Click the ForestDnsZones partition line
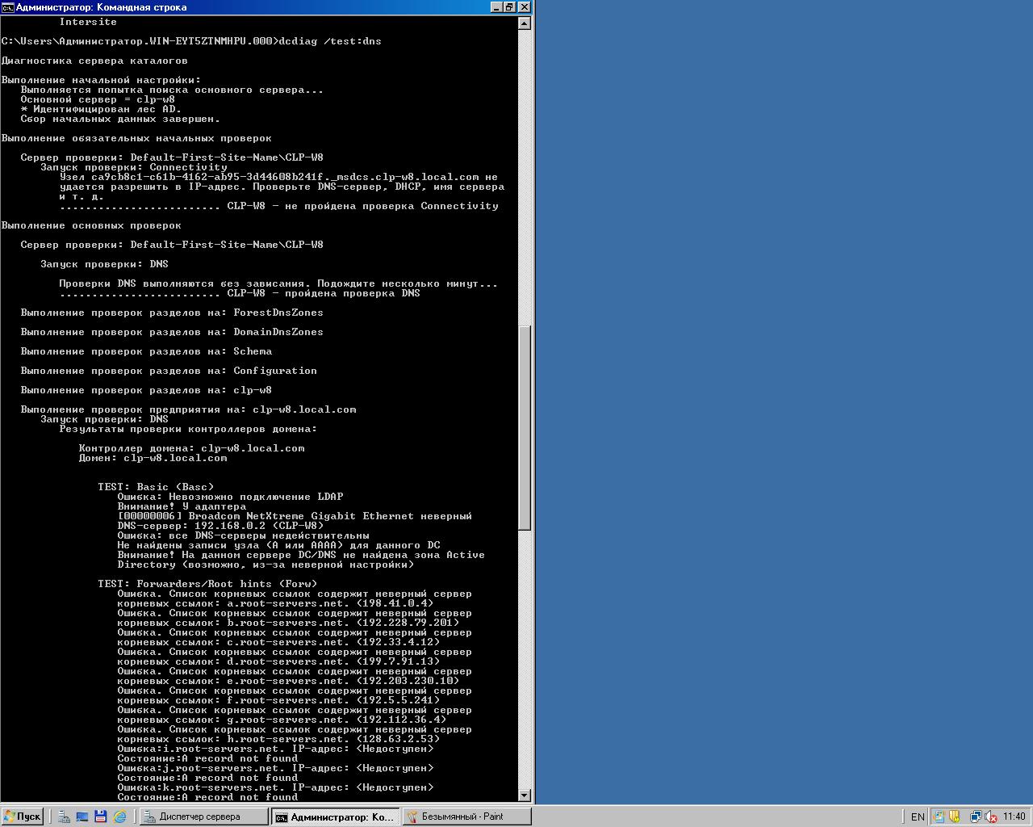 (x=172, y=313)
